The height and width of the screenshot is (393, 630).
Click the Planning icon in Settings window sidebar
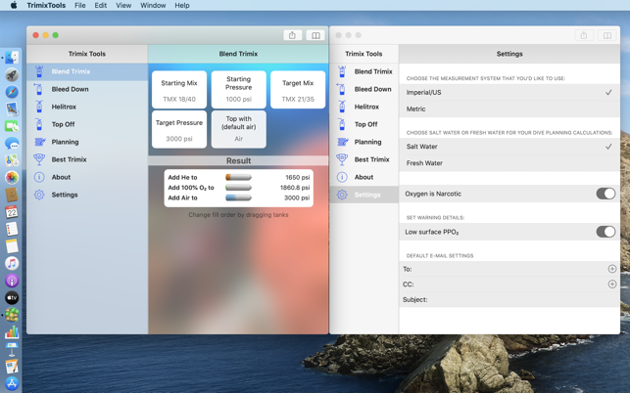(342, 142)
